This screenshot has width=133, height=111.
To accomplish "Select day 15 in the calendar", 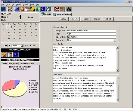I will [9, 32].
